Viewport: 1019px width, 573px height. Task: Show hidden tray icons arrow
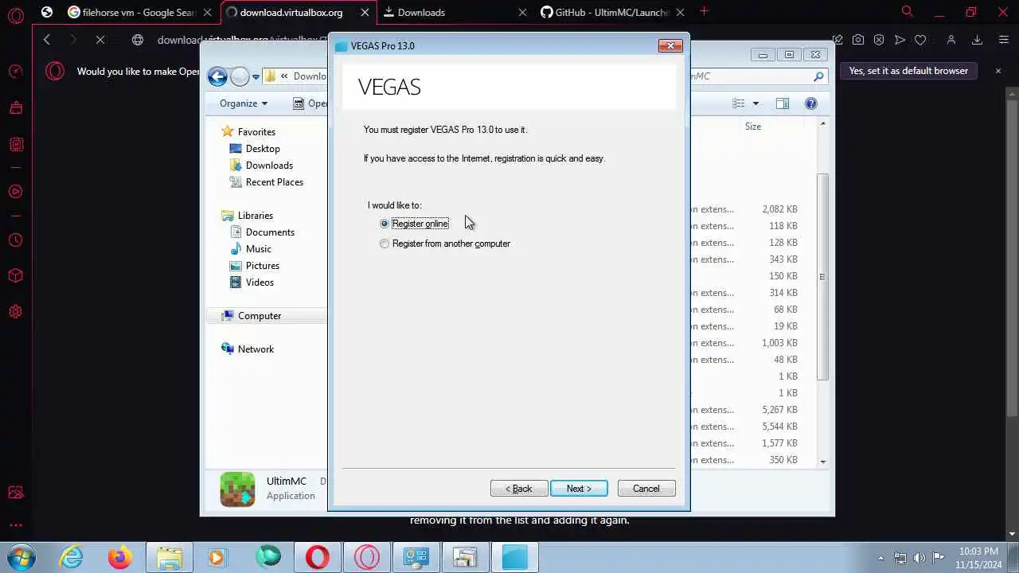point(880,558)
